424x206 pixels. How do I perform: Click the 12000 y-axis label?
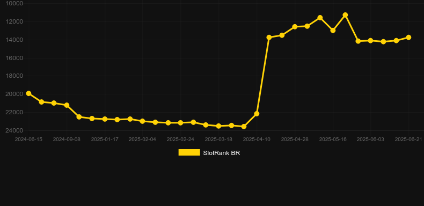pyautogui.click(x=14, y=21)
